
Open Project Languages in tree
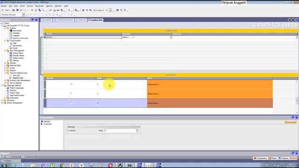point(17,88)
